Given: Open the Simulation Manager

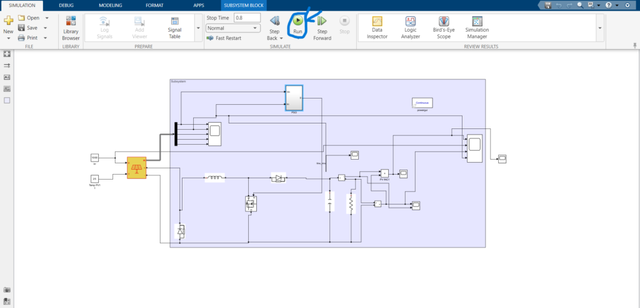Looking at the screenshot, I should click(477, 27).
